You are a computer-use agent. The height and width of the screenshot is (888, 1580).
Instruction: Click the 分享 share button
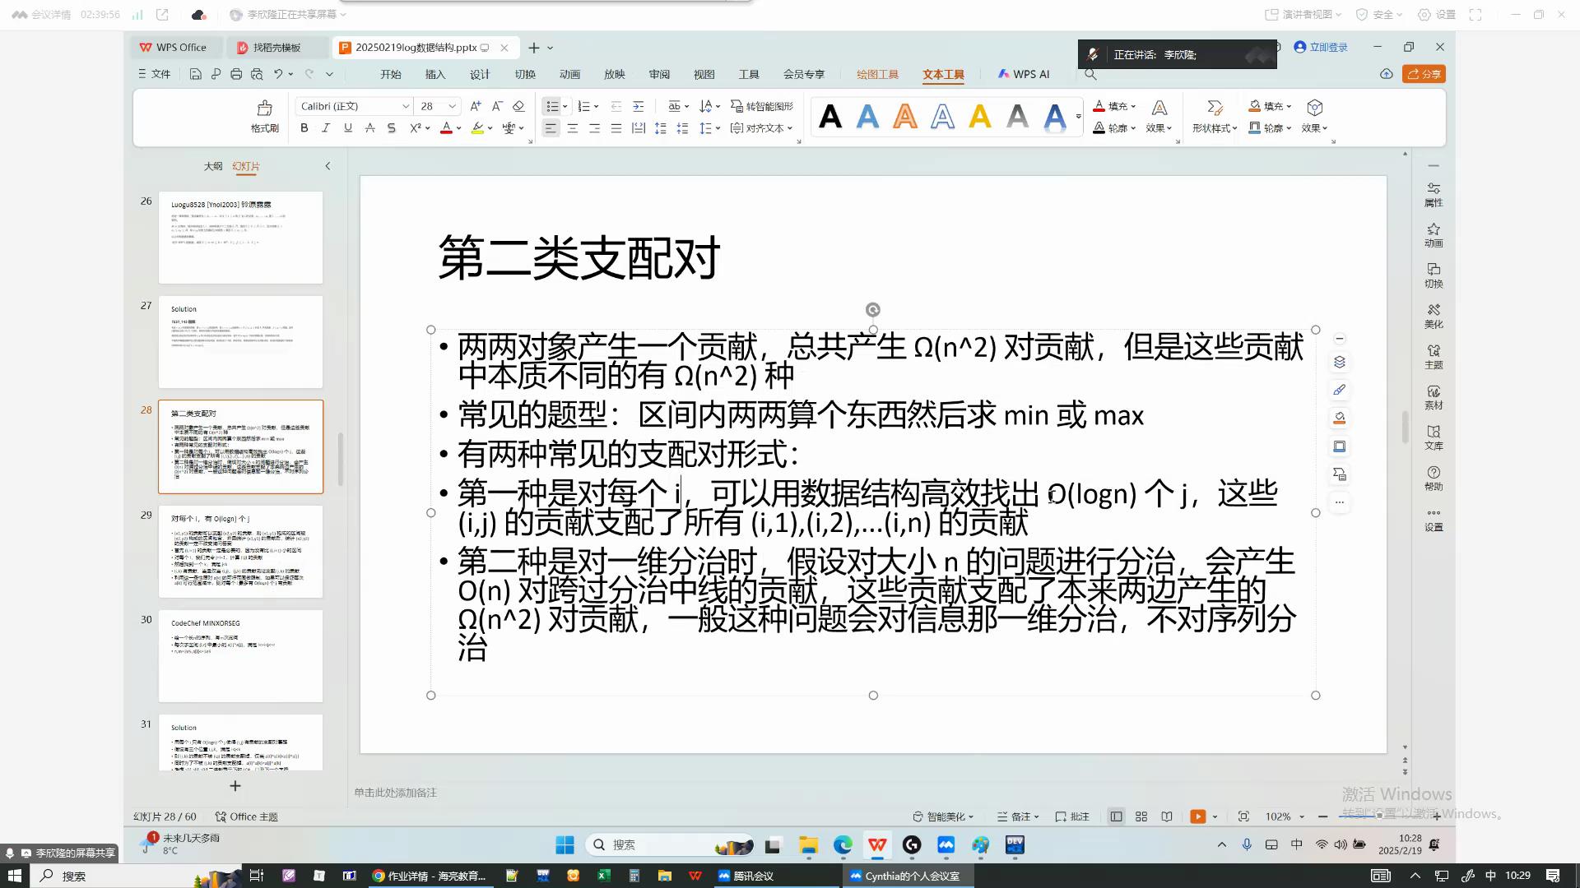click(x=1424, y=74)
